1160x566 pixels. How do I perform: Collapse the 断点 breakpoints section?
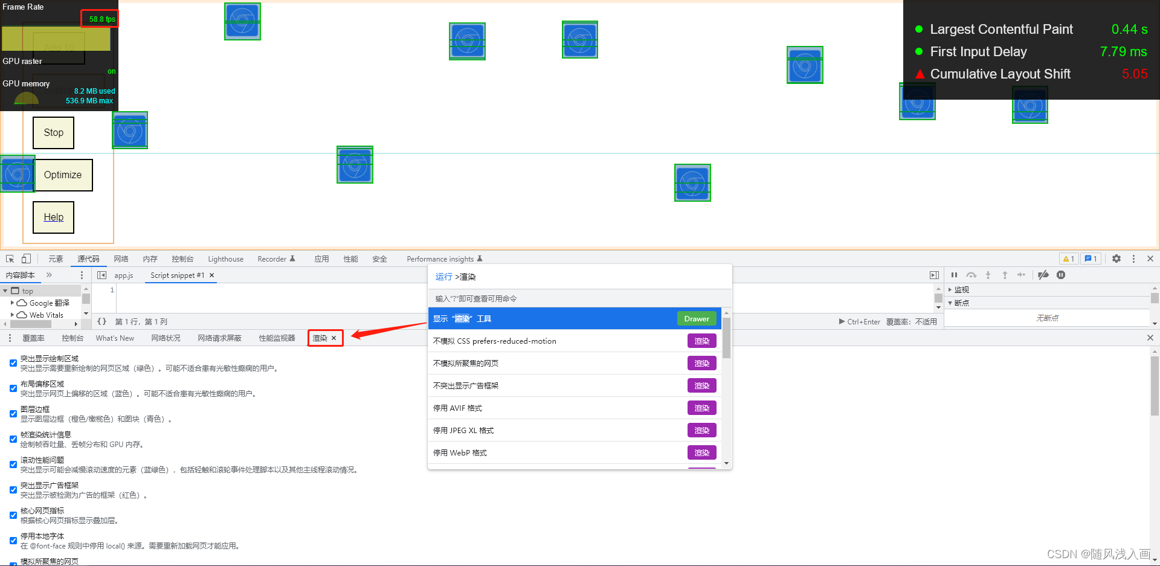tap(950, 303)
